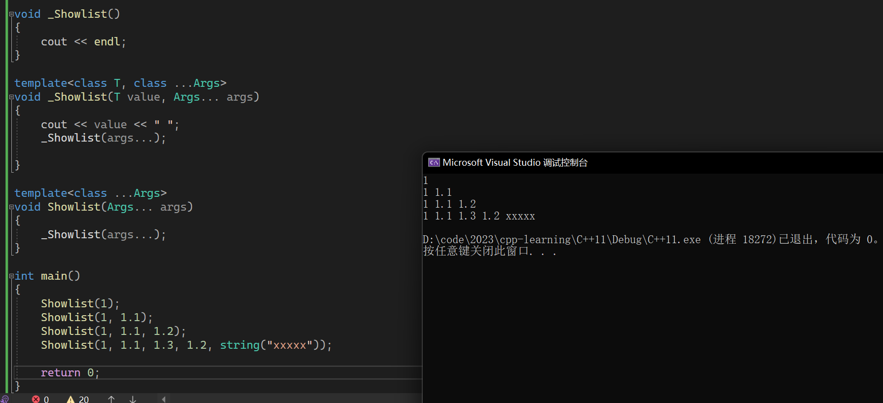Click the recursive _Showlist(args...); call inside _Showlist
Image resolution: width=883 pixels, height=403 pixels.
[x=104, y=138]
